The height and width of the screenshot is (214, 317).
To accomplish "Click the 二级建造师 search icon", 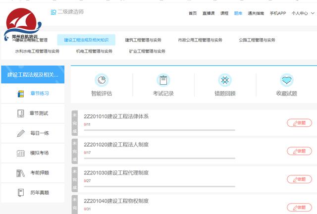I will (53, 12).
